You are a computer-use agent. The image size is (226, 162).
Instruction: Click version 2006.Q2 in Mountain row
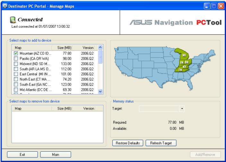(87, 53)
